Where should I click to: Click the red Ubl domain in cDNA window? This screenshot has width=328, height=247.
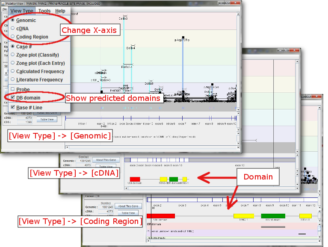coord(135,179)
